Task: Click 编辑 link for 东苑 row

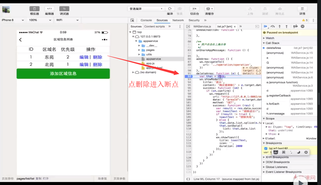Action: coord(84,57)
